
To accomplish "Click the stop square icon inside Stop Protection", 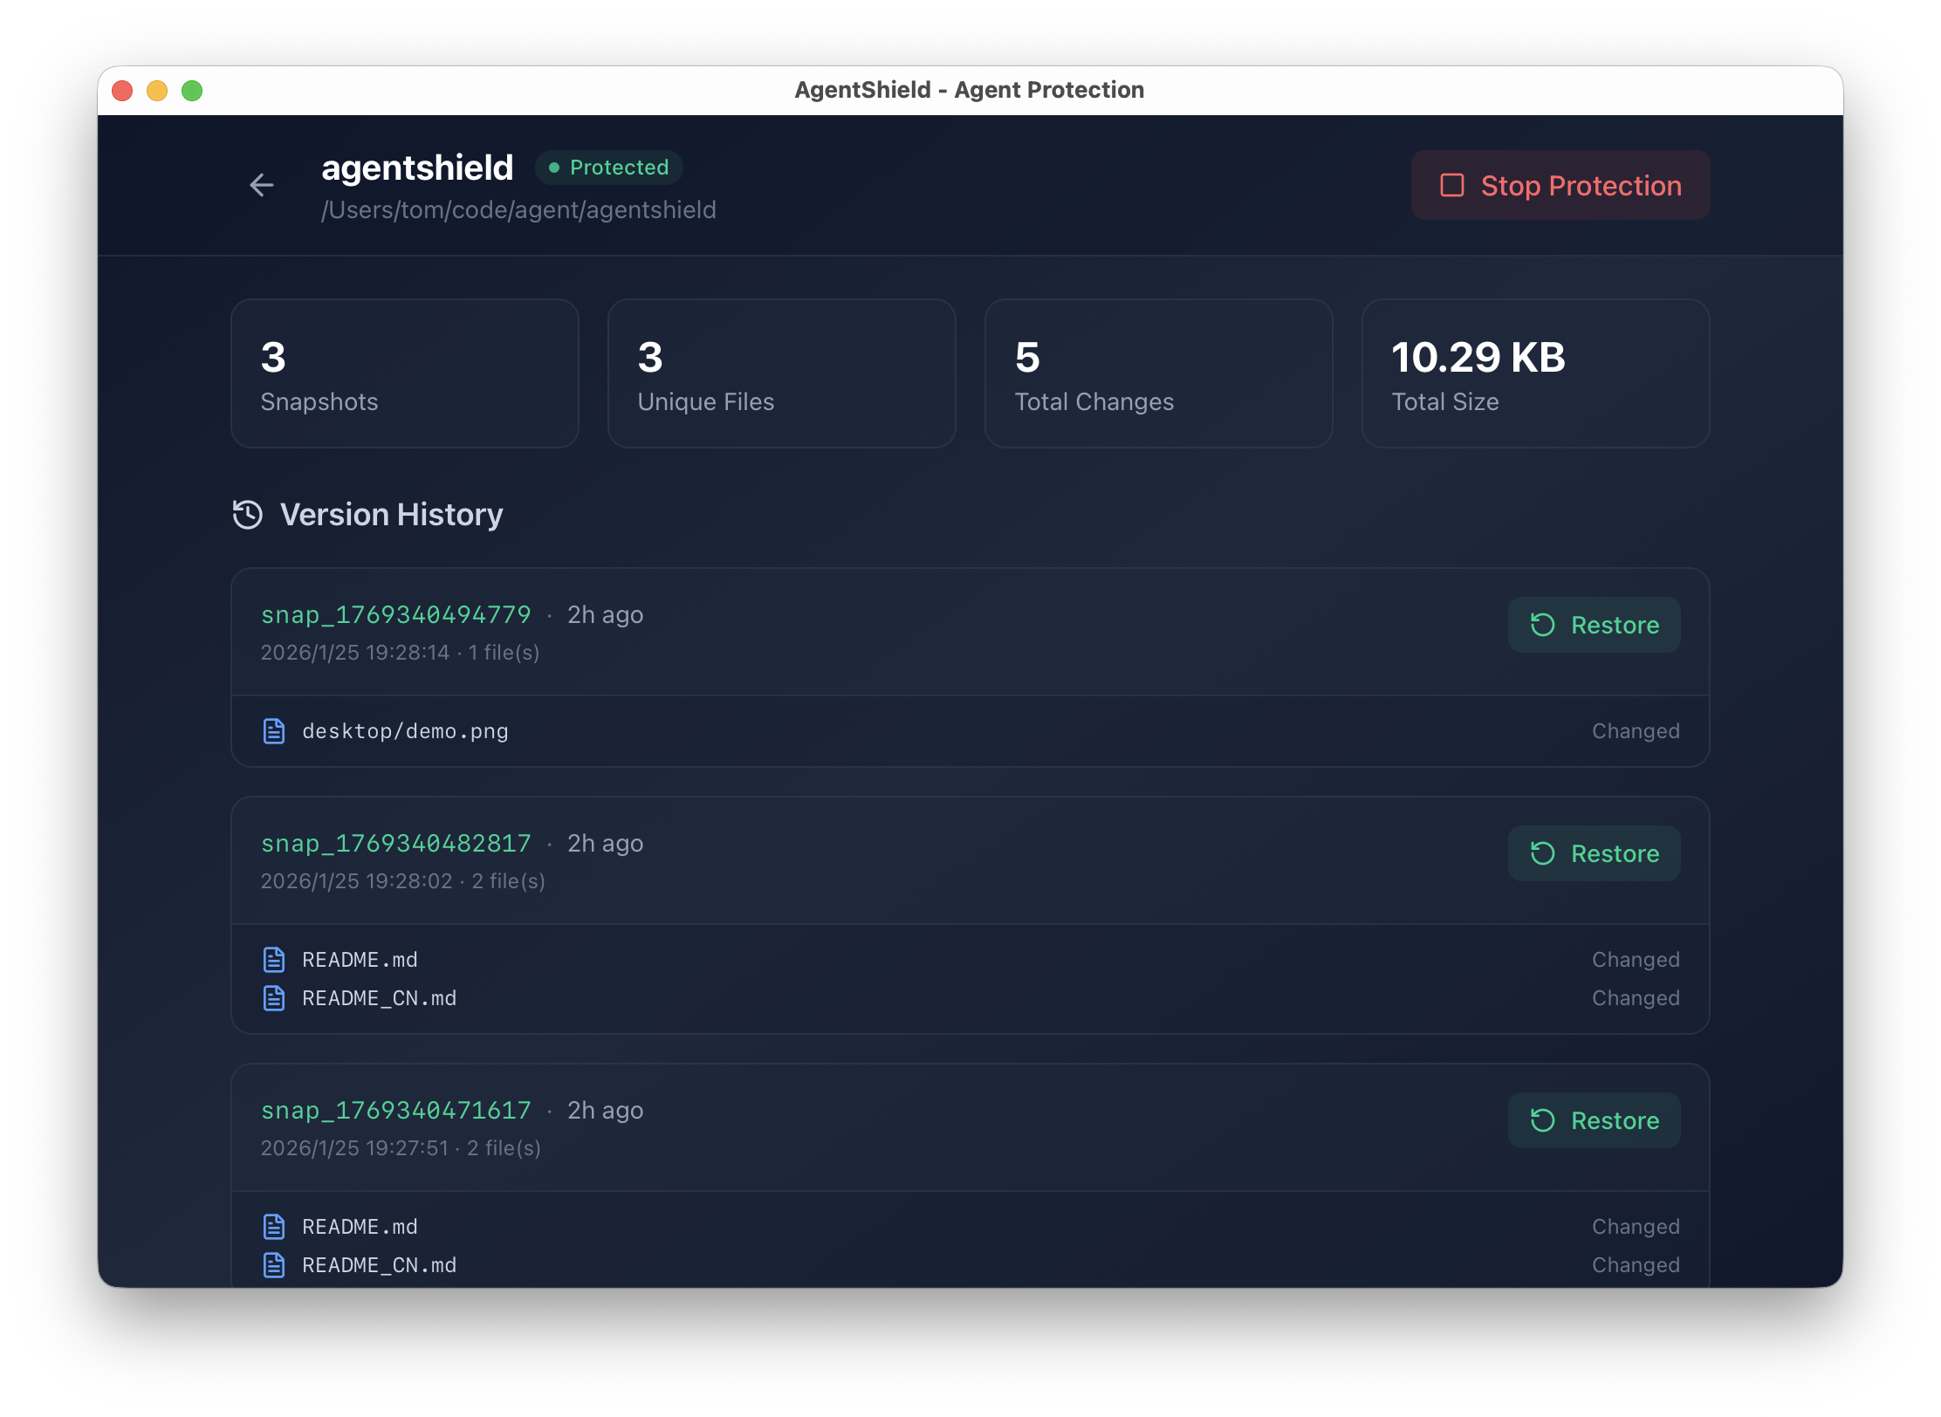I will 1451,185.
